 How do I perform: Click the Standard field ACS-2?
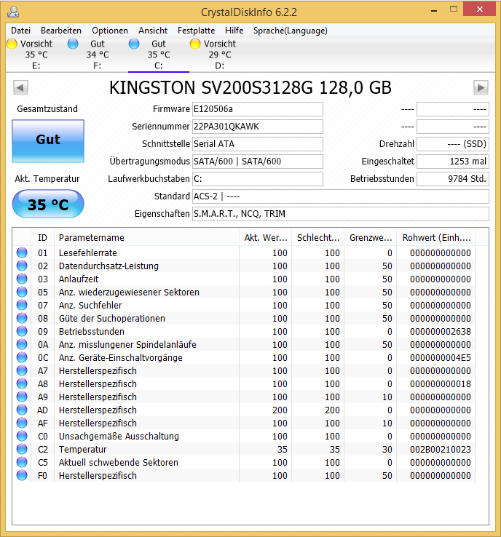click(x=341, y=196)
